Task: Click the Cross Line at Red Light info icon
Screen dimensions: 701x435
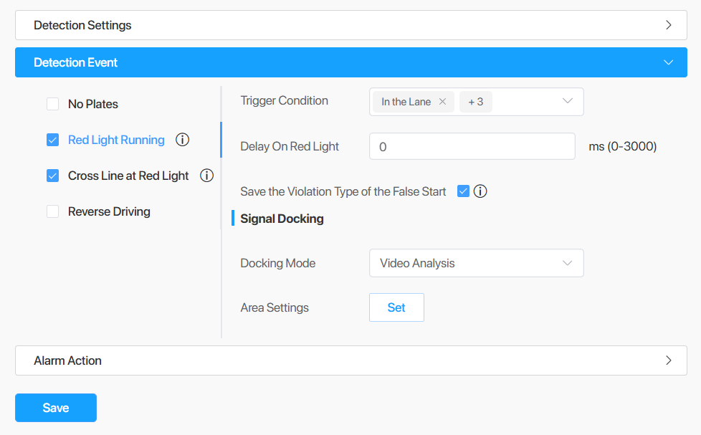Action: 206,176
